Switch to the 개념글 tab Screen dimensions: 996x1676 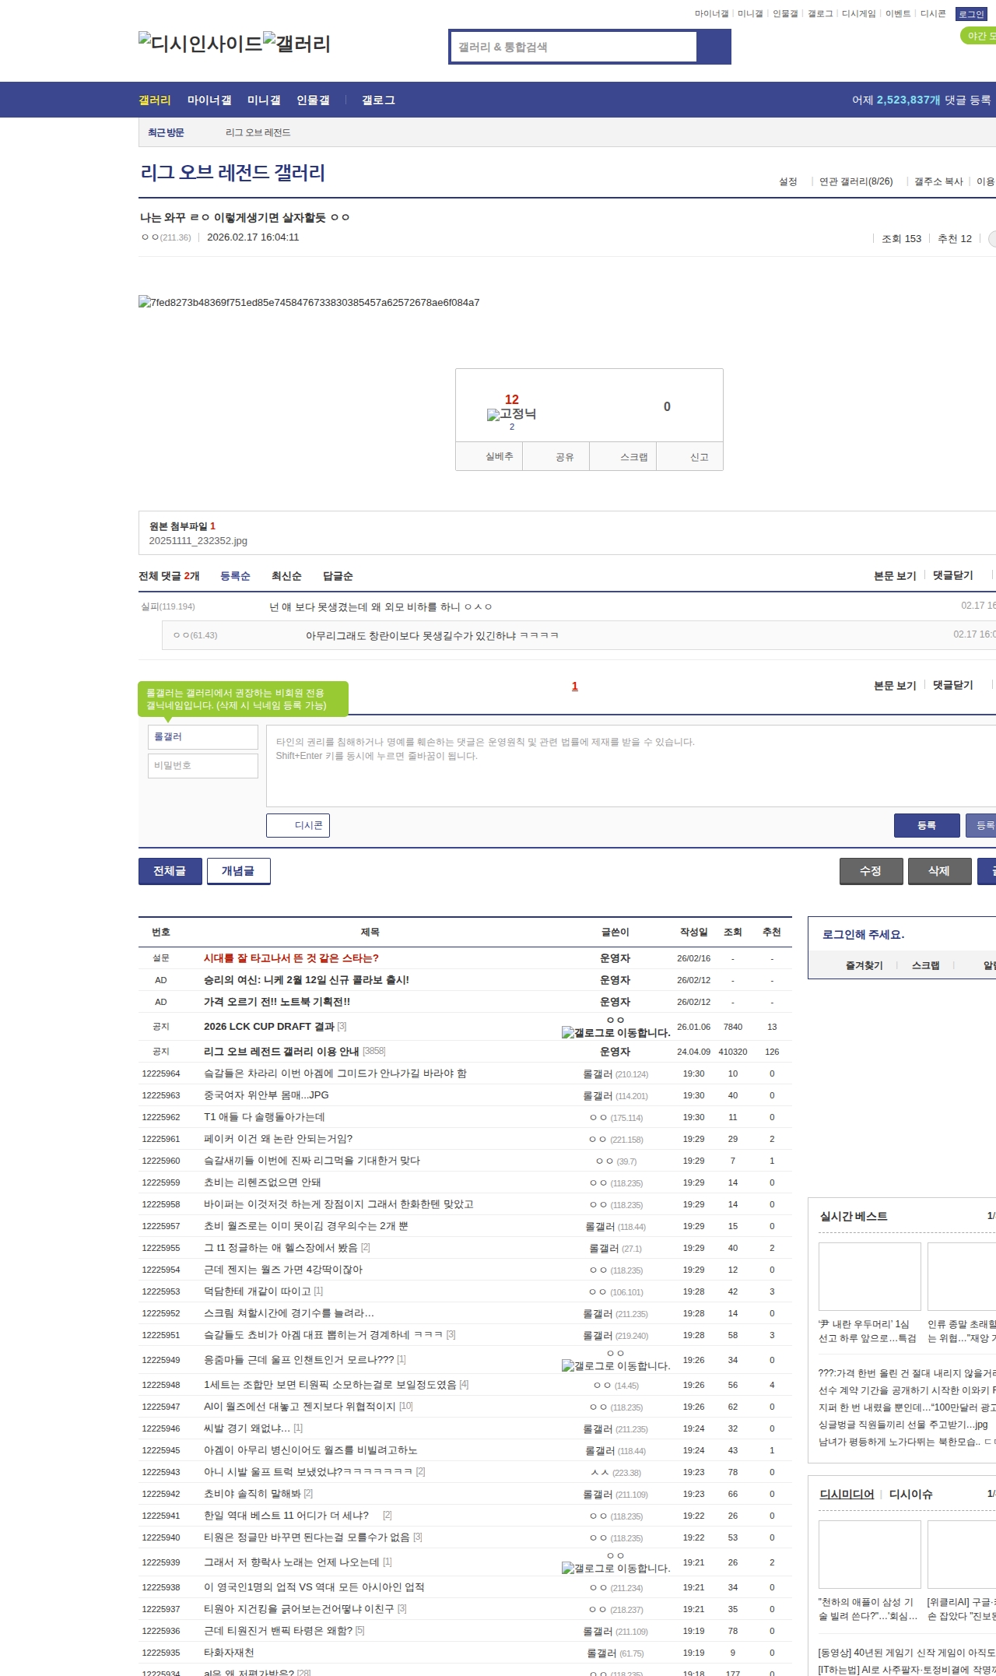(238, 871)
